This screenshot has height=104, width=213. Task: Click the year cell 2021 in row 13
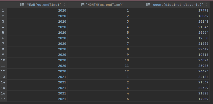point(37,77)
